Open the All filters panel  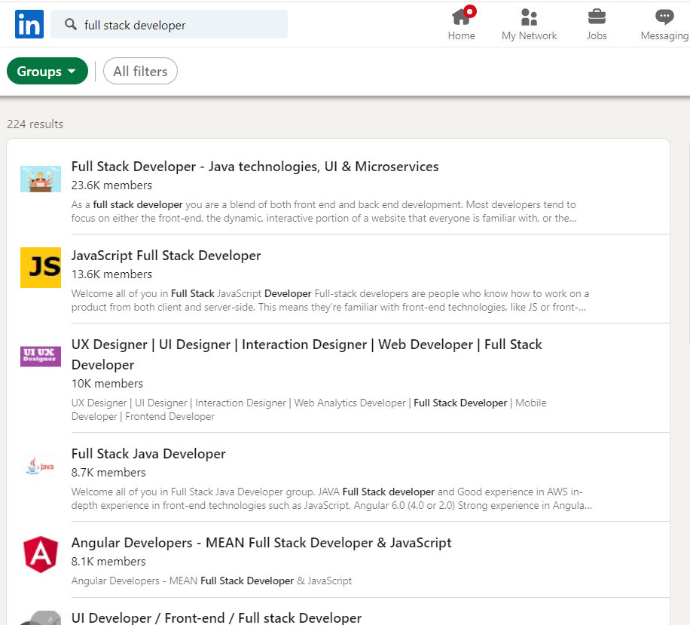pos(140,71)
